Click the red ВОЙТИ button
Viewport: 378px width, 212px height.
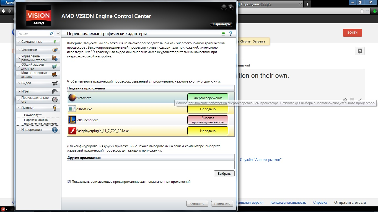coord(353,33)
